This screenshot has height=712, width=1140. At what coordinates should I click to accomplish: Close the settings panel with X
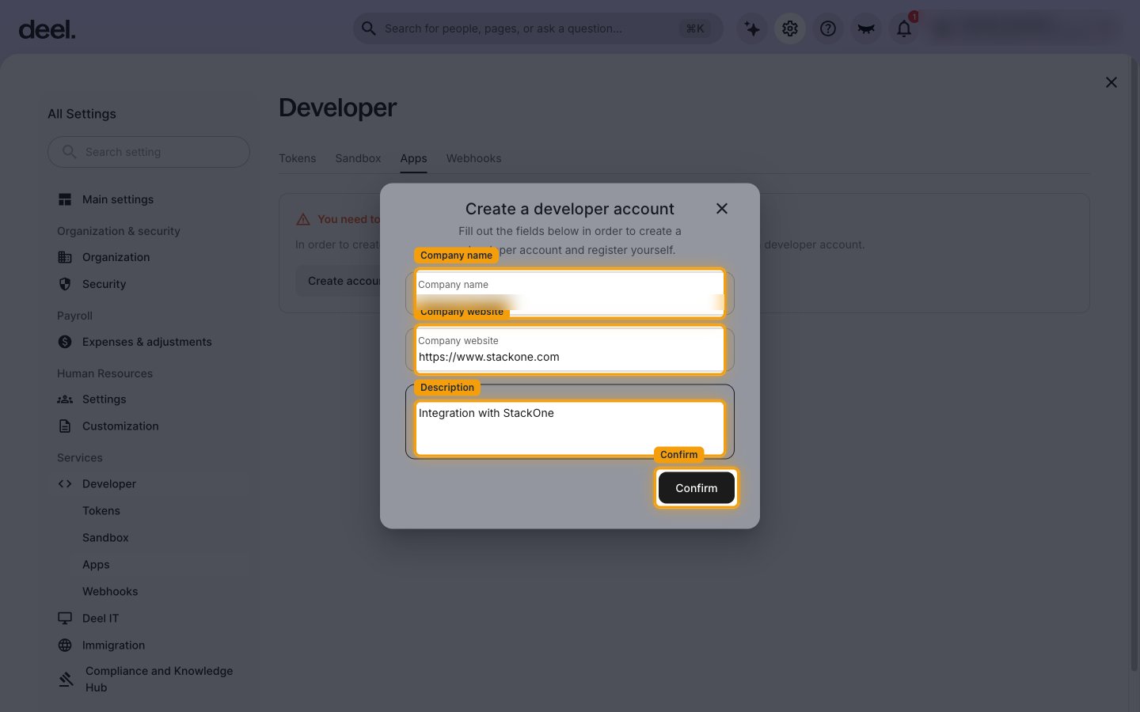[1111, 82]
